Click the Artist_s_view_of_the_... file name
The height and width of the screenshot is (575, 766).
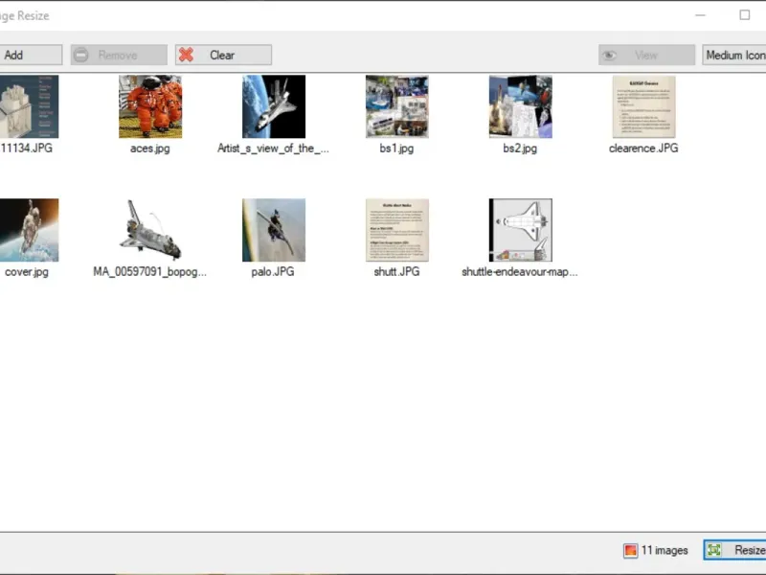[x=273, y=149]
